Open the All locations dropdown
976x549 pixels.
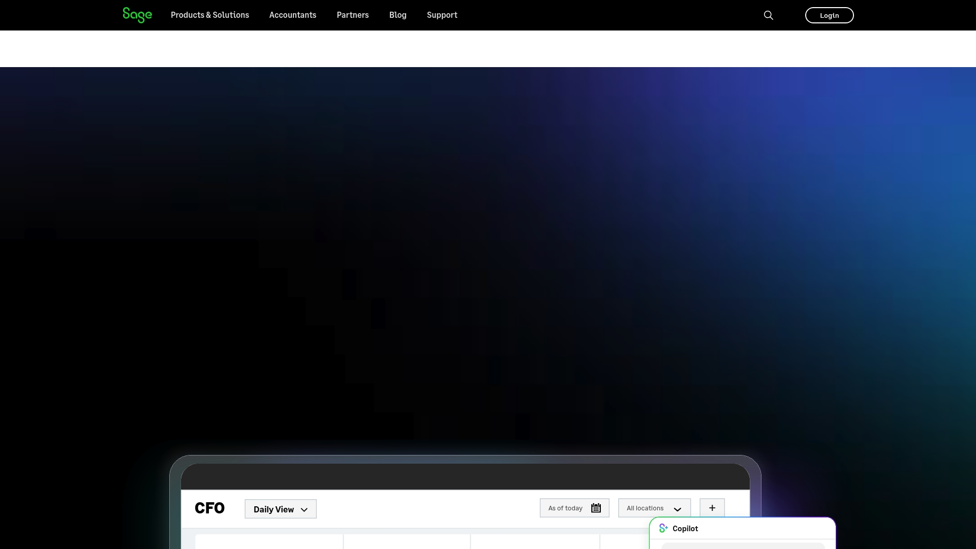click(x=654, y=508)
